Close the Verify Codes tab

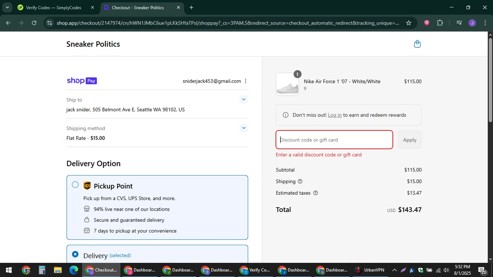pyautogui.click(x=92, y=7)
